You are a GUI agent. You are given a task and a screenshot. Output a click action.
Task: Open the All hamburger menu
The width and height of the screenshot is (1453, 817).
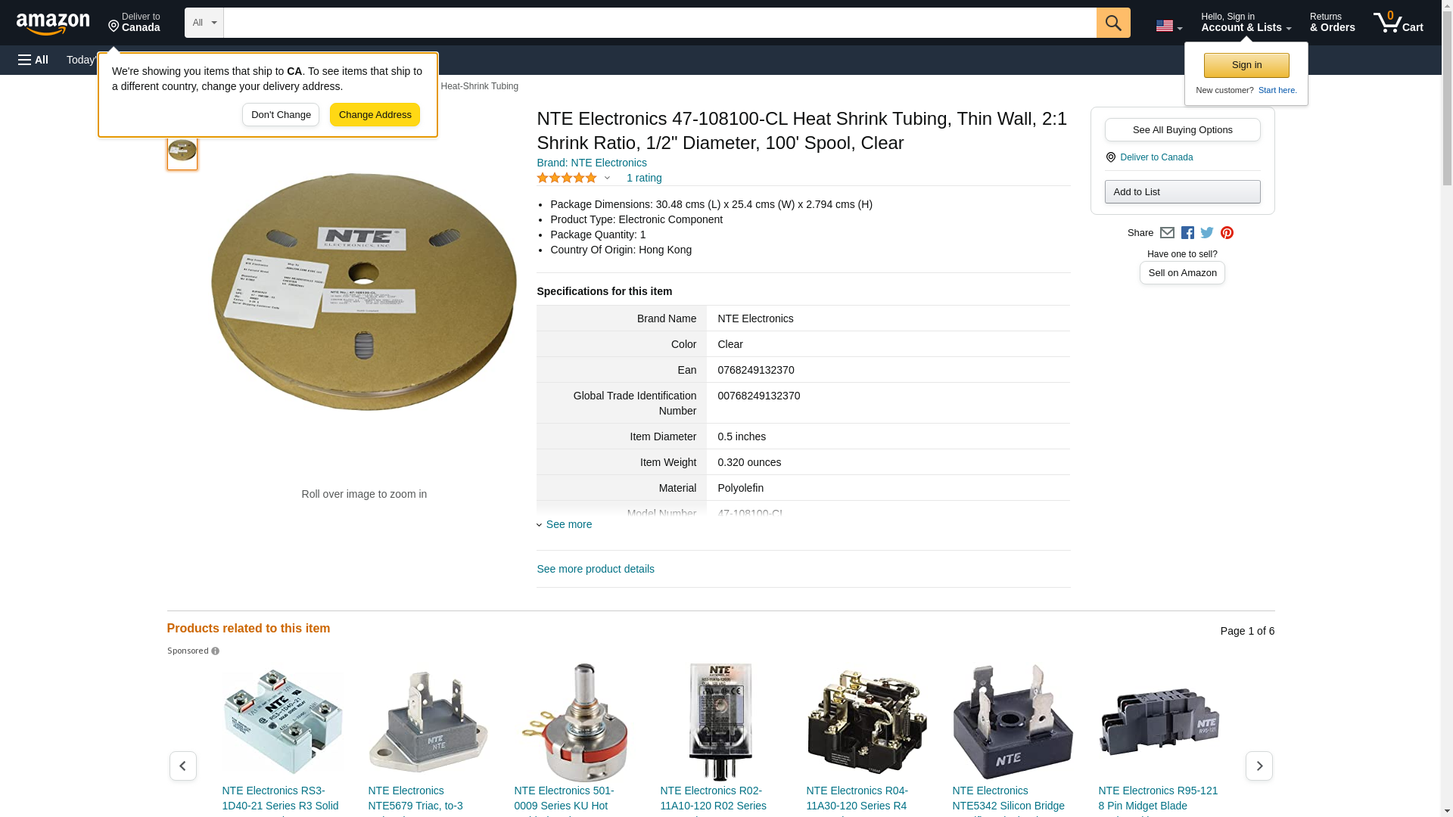coord(33,60)
